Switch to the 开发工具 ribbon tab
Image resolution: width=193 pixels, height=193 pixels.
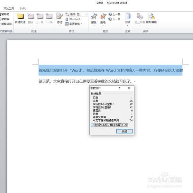point(9,8)
